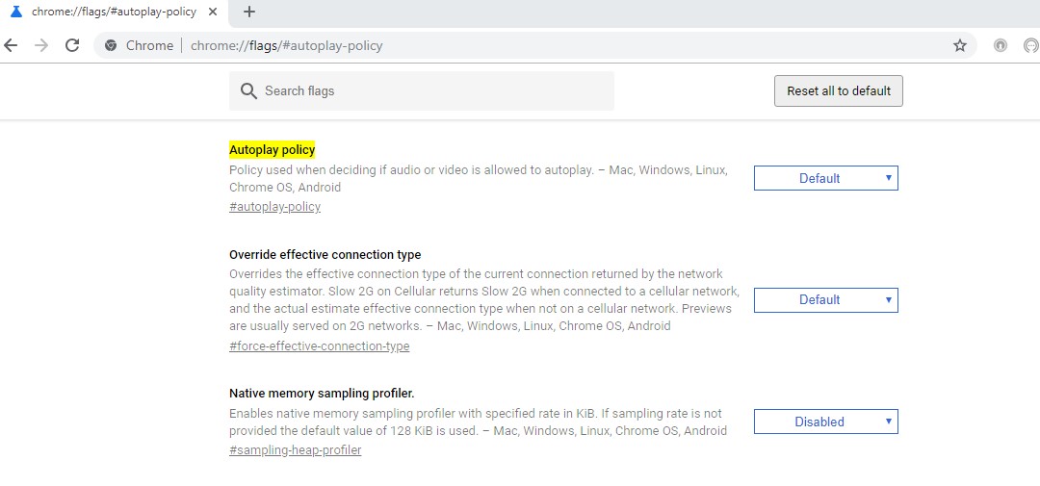Focus the Search flags input field

click(433, 91)
